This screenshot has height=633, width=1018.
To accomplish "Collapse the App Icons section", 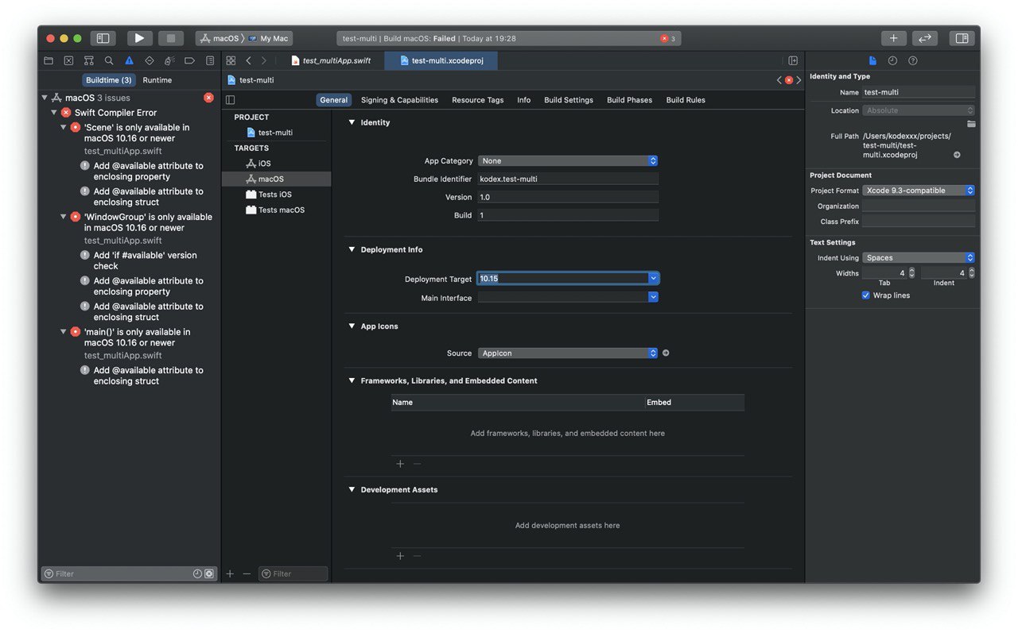I will [352, 326].
